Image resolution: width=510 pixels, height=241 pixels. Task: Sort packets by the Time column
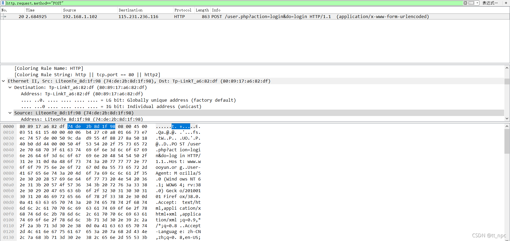click(x=43, y=10)
